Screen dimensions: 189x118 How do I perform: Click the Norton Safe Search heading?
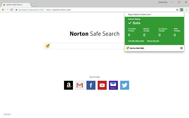94,34
